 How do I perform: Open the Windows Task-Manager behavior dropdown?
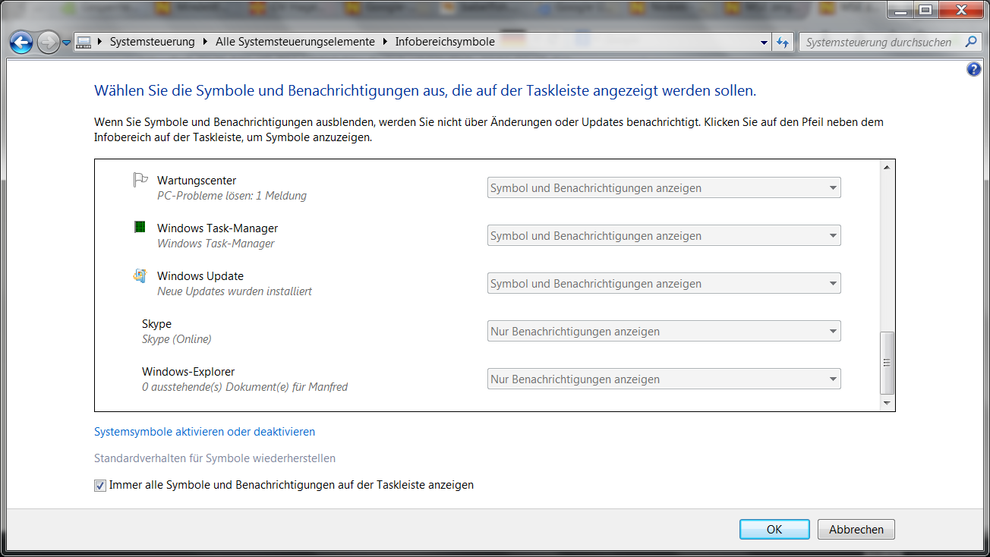point(664,235)
